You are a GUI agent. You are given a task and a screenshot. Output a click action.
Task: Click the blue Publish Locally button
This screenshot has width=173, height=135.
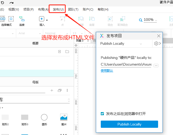point(129,124)
